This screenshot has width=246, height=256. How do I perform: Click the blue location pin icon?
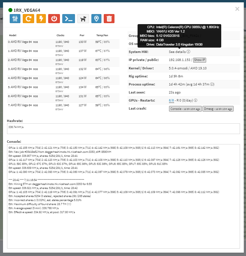96,19
